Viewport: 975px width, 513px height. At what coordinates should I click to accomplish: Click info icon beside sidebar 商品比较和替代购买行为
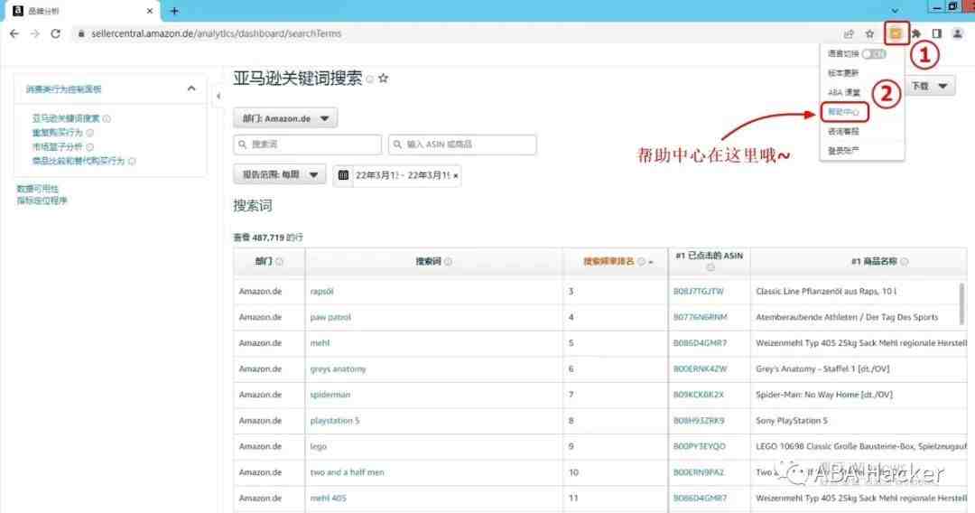click(132, 161)
